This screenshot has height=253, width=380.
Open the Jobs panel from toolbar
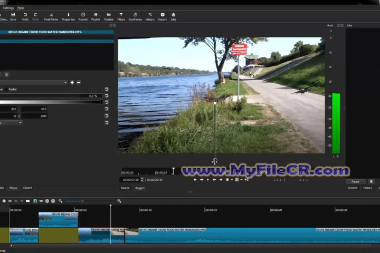click(173, 17)
